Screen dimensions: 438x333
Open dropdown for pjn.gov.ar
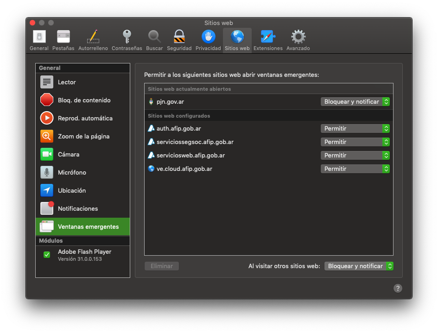click(x=355, y=101)
